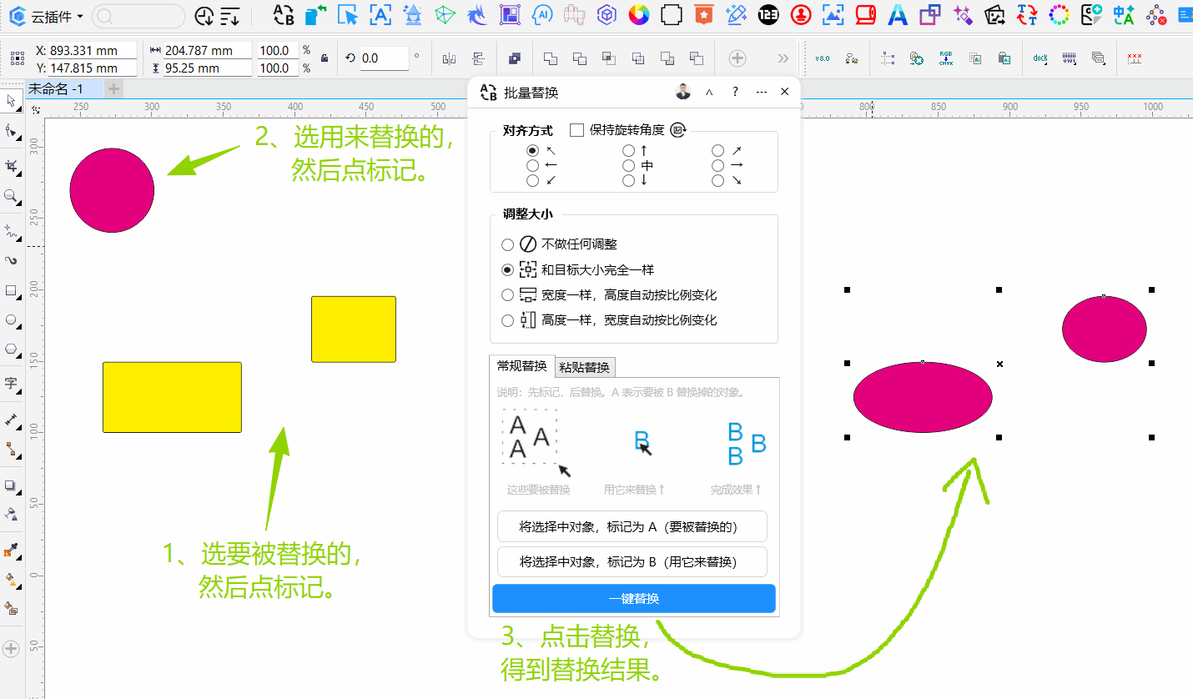Open the color wheel plugin icon
This screenshot has height=699, width=1193.
pos(639,14)
